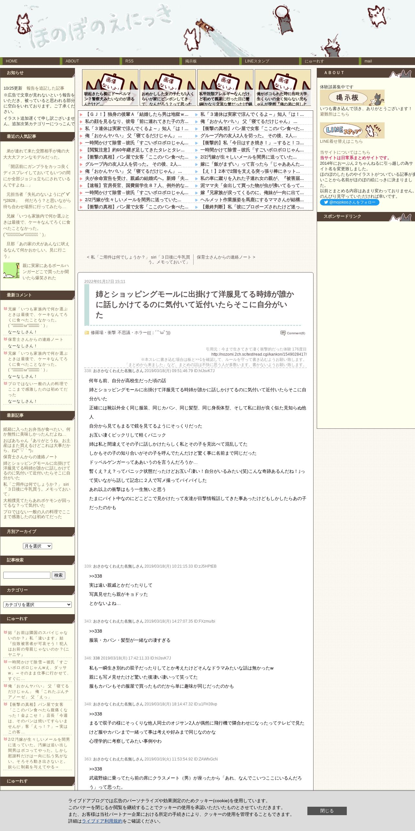Click the green cat thumbnail for ポールハンガー
415x831 pixels.
pos(11,271)
